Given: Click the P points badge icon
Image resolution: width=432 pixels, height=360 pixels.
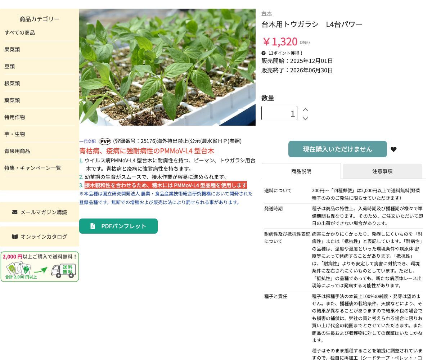Looking at the screenshot, I should [264, 53].
